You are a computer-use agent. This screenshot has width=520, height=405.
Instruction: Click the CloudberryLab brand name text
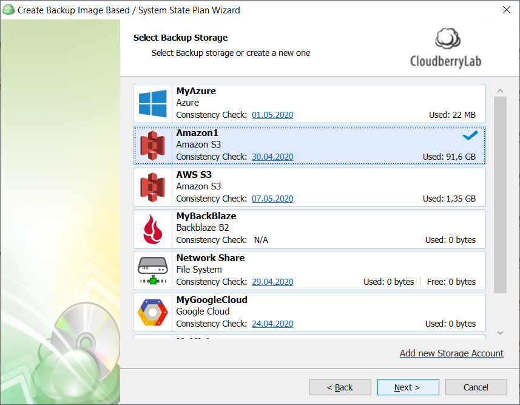coord(446,61)
